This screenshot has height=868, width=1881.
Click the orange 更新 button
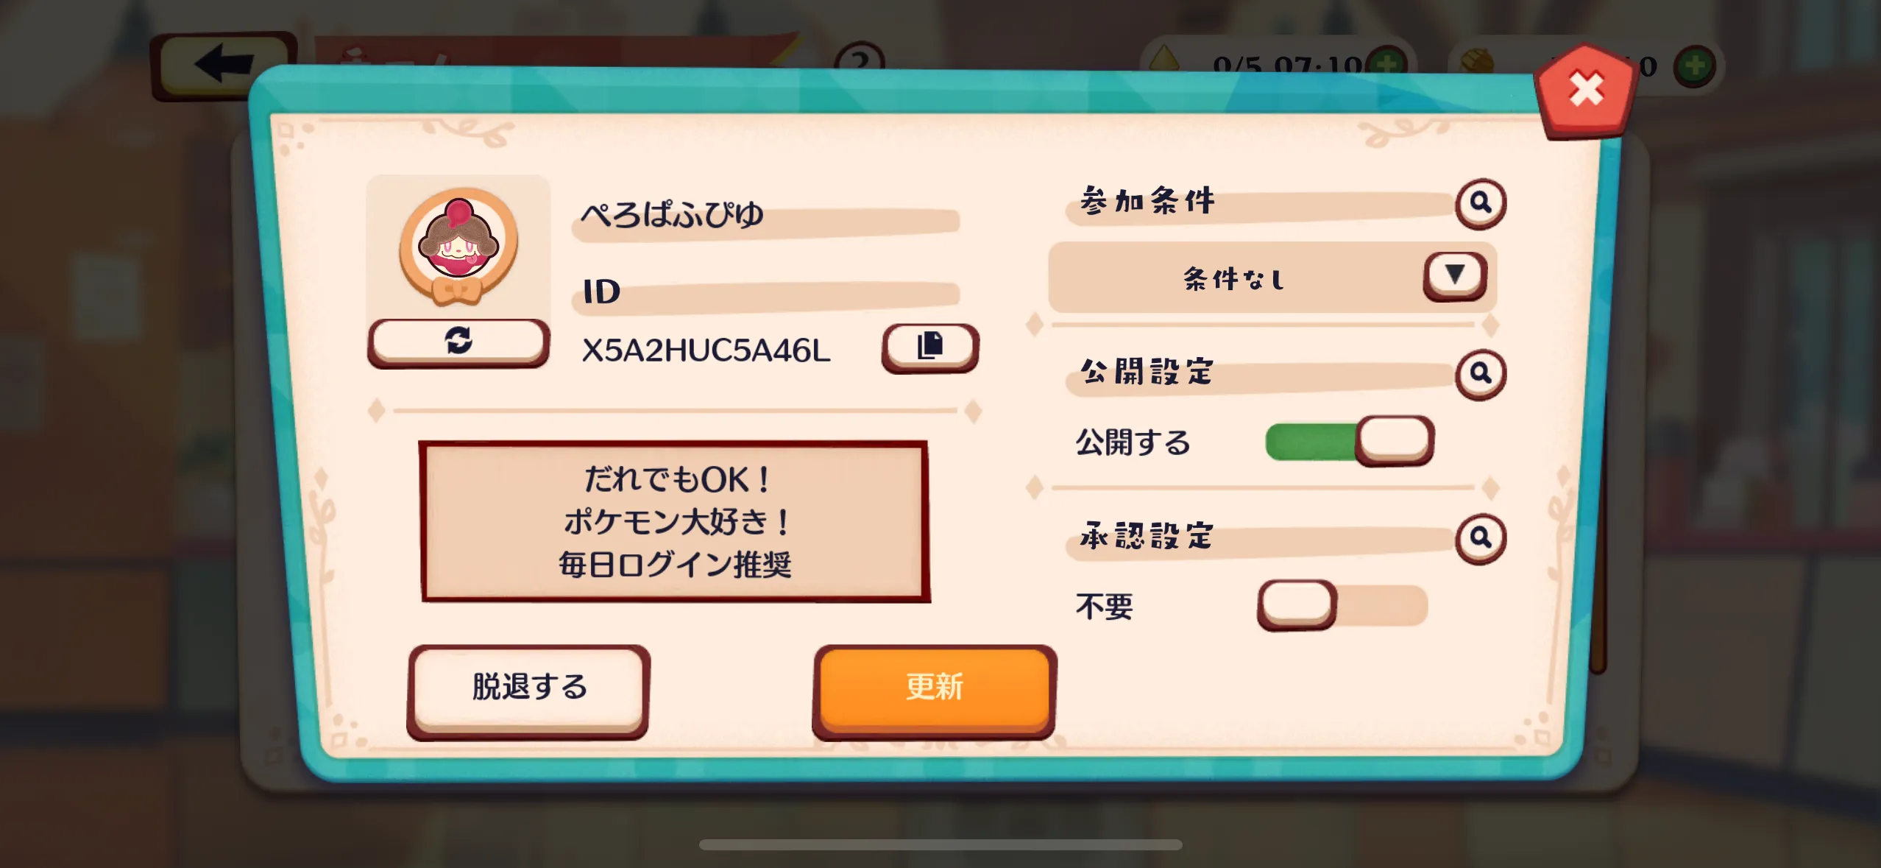coord(935,691)
